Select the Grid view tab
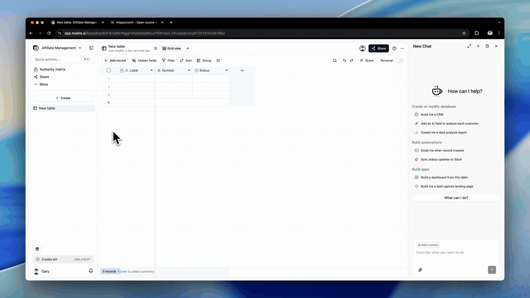Viewport: 530px width, 298px height. [172, 48]
